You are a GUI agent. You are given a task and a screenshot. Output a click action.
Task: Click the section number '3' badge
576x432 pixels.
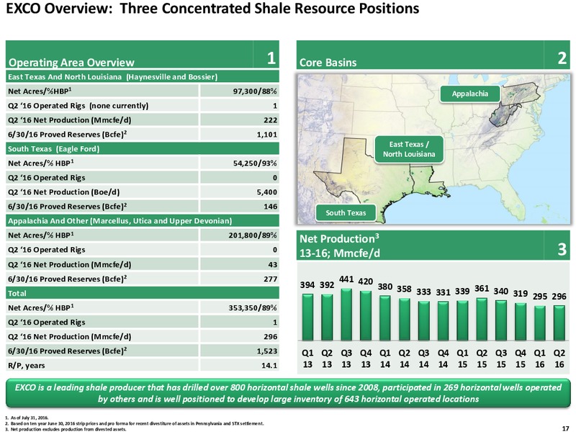coord(562,249)
